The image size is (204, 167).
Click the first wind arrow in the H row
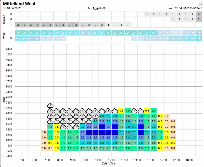coord(18,38)
